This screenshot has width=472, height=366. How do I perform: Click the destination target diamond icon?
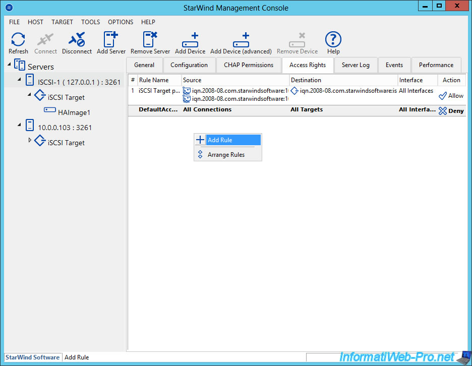tap(294, 91)
